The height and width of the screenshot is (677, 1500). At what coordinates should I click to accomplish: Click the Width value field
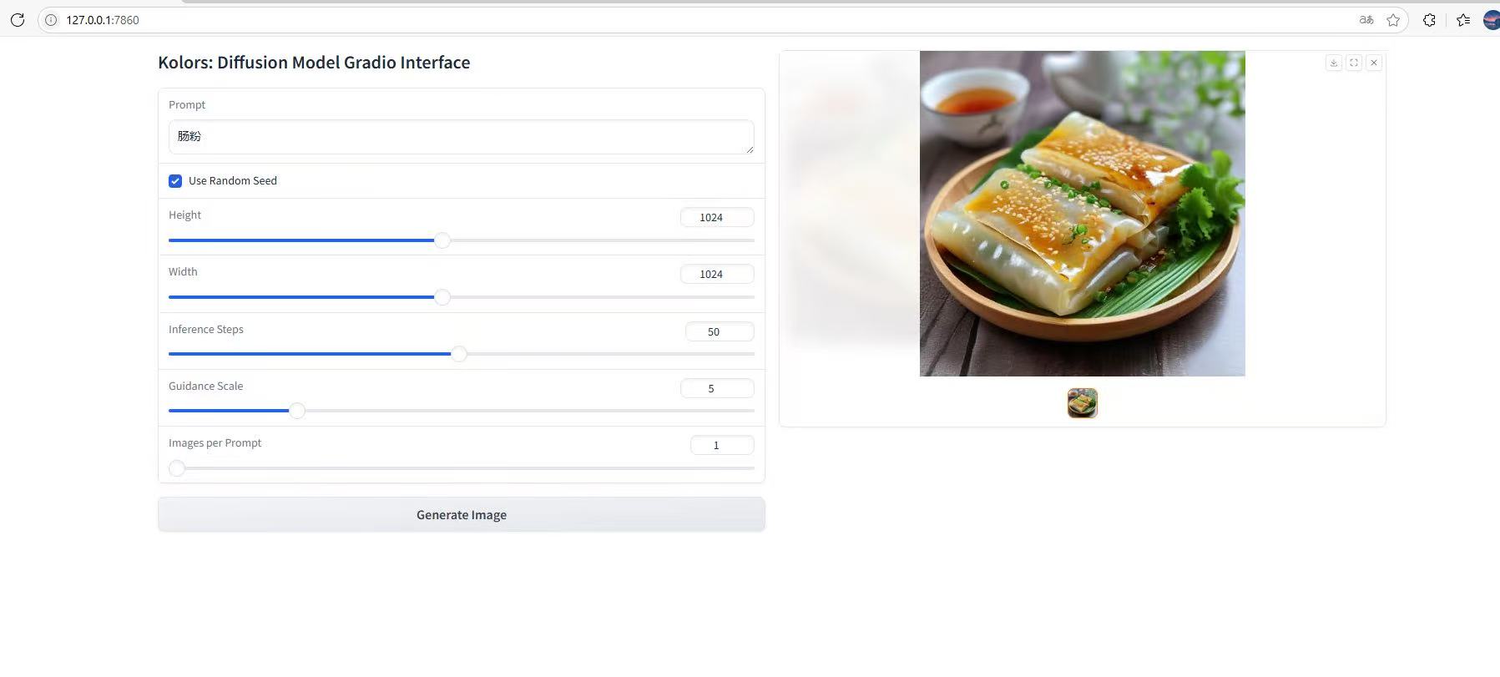pyautogui.click(x=716, y=275)
